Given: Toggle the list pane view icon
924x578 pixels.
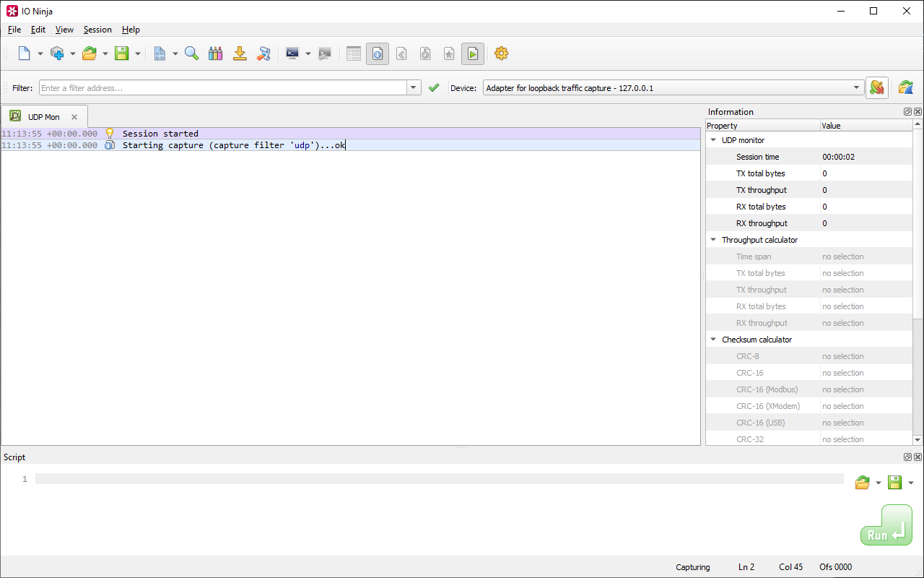Looking at the screenshot, I should [x=354, y=53].
